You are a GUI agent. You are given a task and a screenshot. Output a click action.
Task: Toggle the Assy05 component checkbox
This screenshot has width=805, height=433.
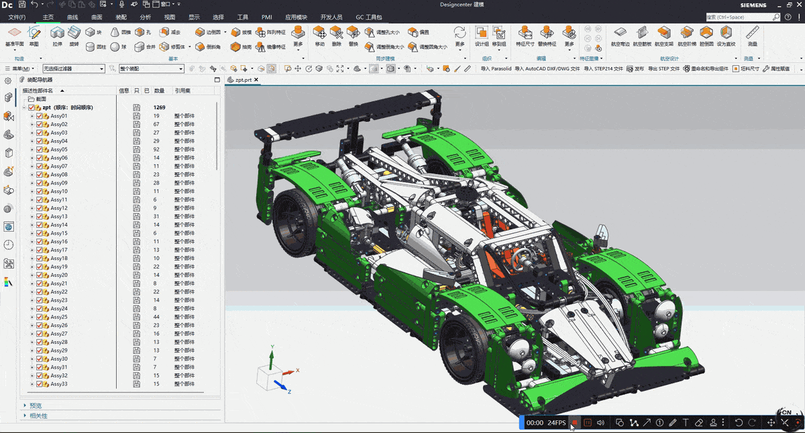click(39, 149)
